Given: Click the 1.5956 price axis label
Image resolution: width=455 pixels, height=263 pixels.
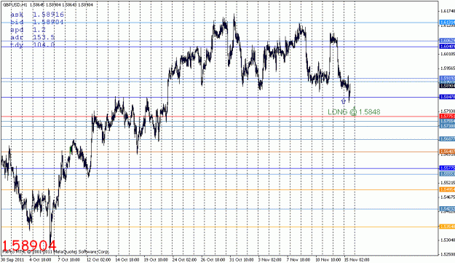Looking at the screenshot, I should click(448, 68).
